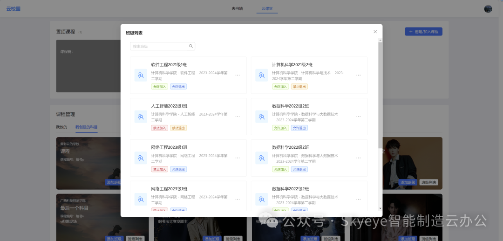Click the class icon of 计算机科学2021级2班
This screenshot has width=503, height=241.
pyautogui.click(x=261, y=75)
